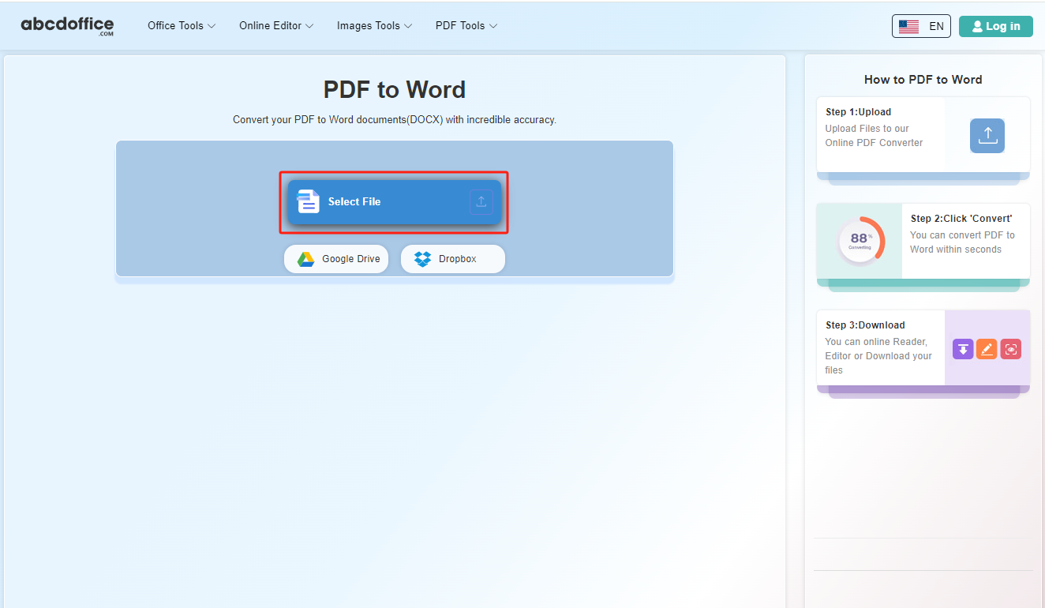This screenshot has width=1045, height=608.
Task: Click the Select File button
Action: [394, 202]
